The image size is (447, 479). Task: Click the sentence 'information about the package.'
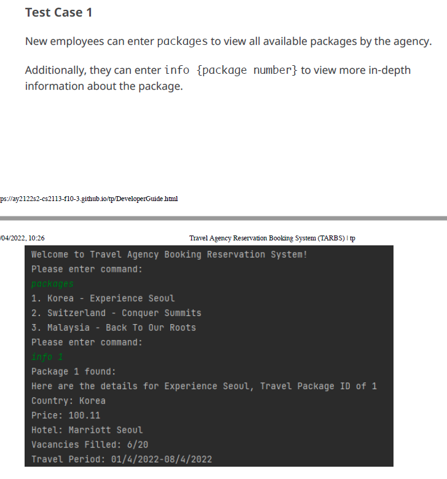[x=104, y=87]
